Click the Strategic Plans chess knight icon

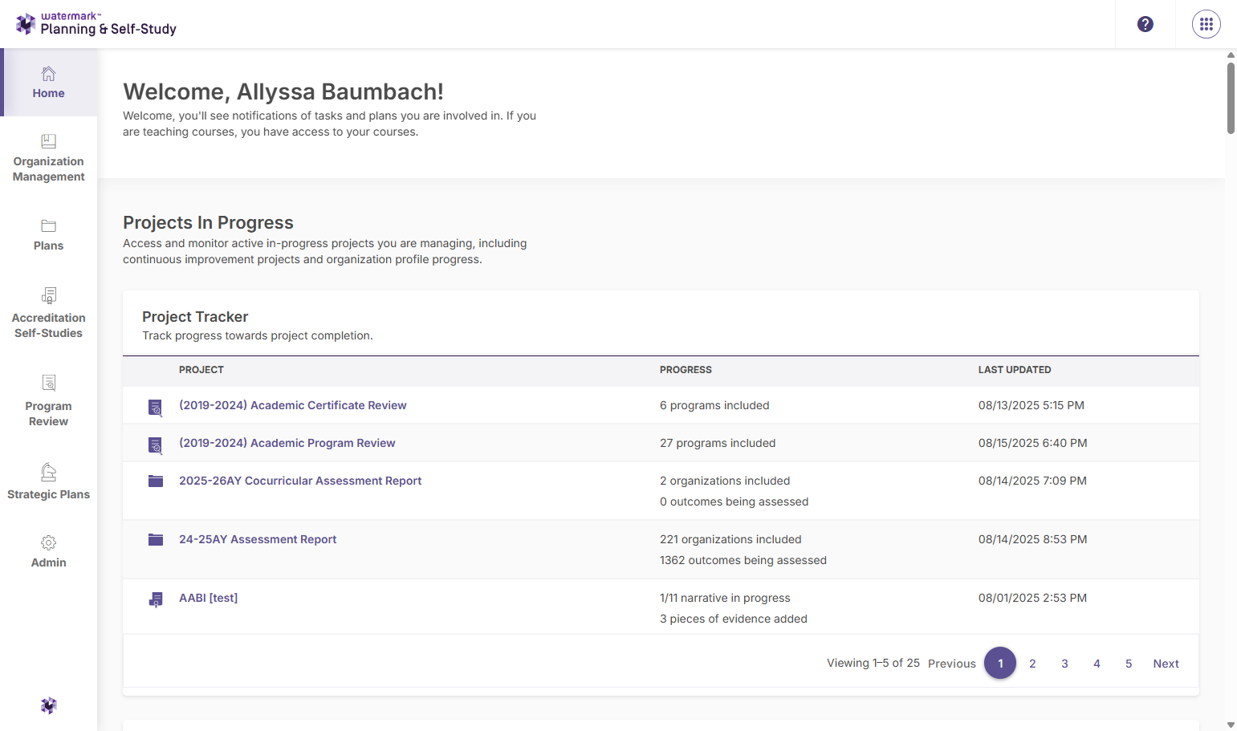(x=49, y=472)
